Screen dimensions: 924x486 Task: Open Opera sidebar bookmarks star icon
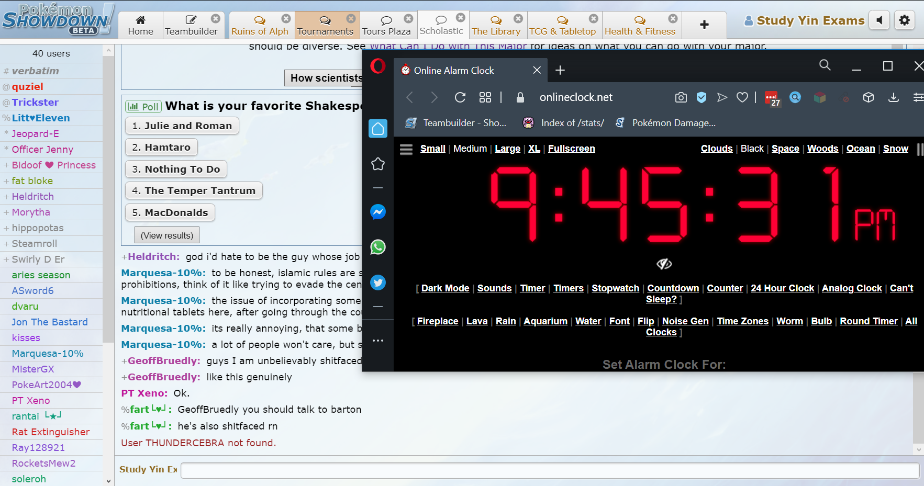[377, 164]
